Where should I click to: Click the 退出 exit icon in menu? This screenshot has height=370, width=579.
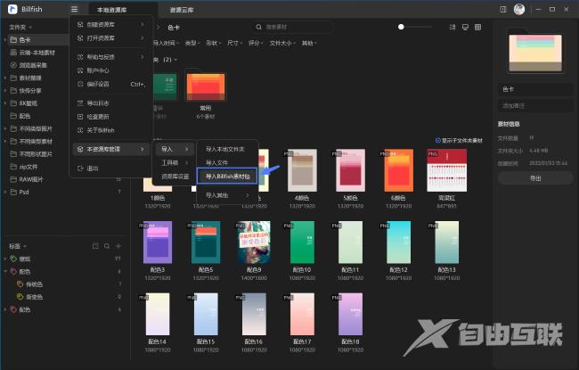[x=80, y=169]
